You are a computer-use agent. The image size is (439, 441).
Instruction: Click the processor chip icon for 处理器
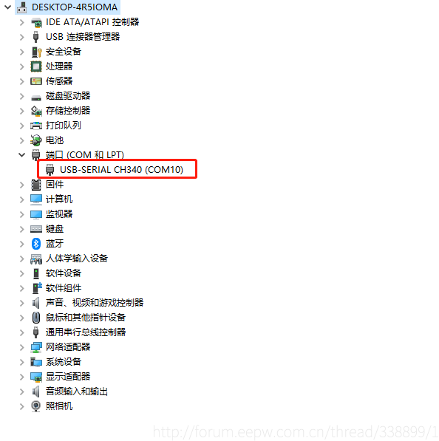pos(36,66)
